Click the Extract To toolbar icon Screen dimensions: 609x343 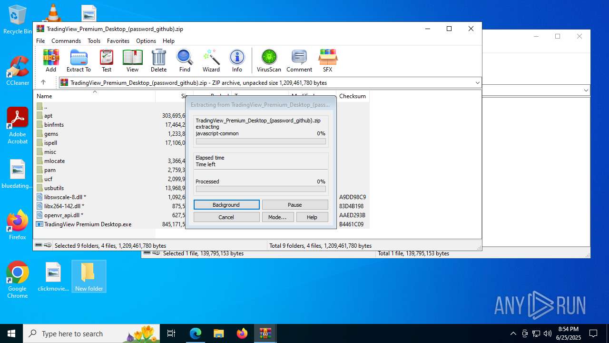(79, 61)
